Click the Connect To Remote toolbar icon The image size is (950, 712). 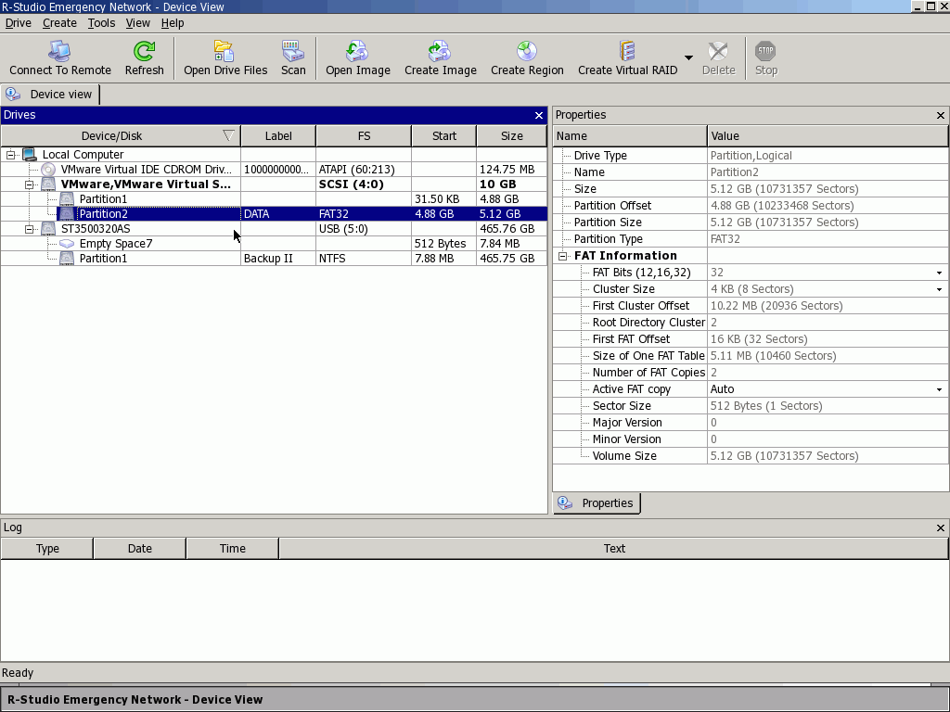point(59,52)
